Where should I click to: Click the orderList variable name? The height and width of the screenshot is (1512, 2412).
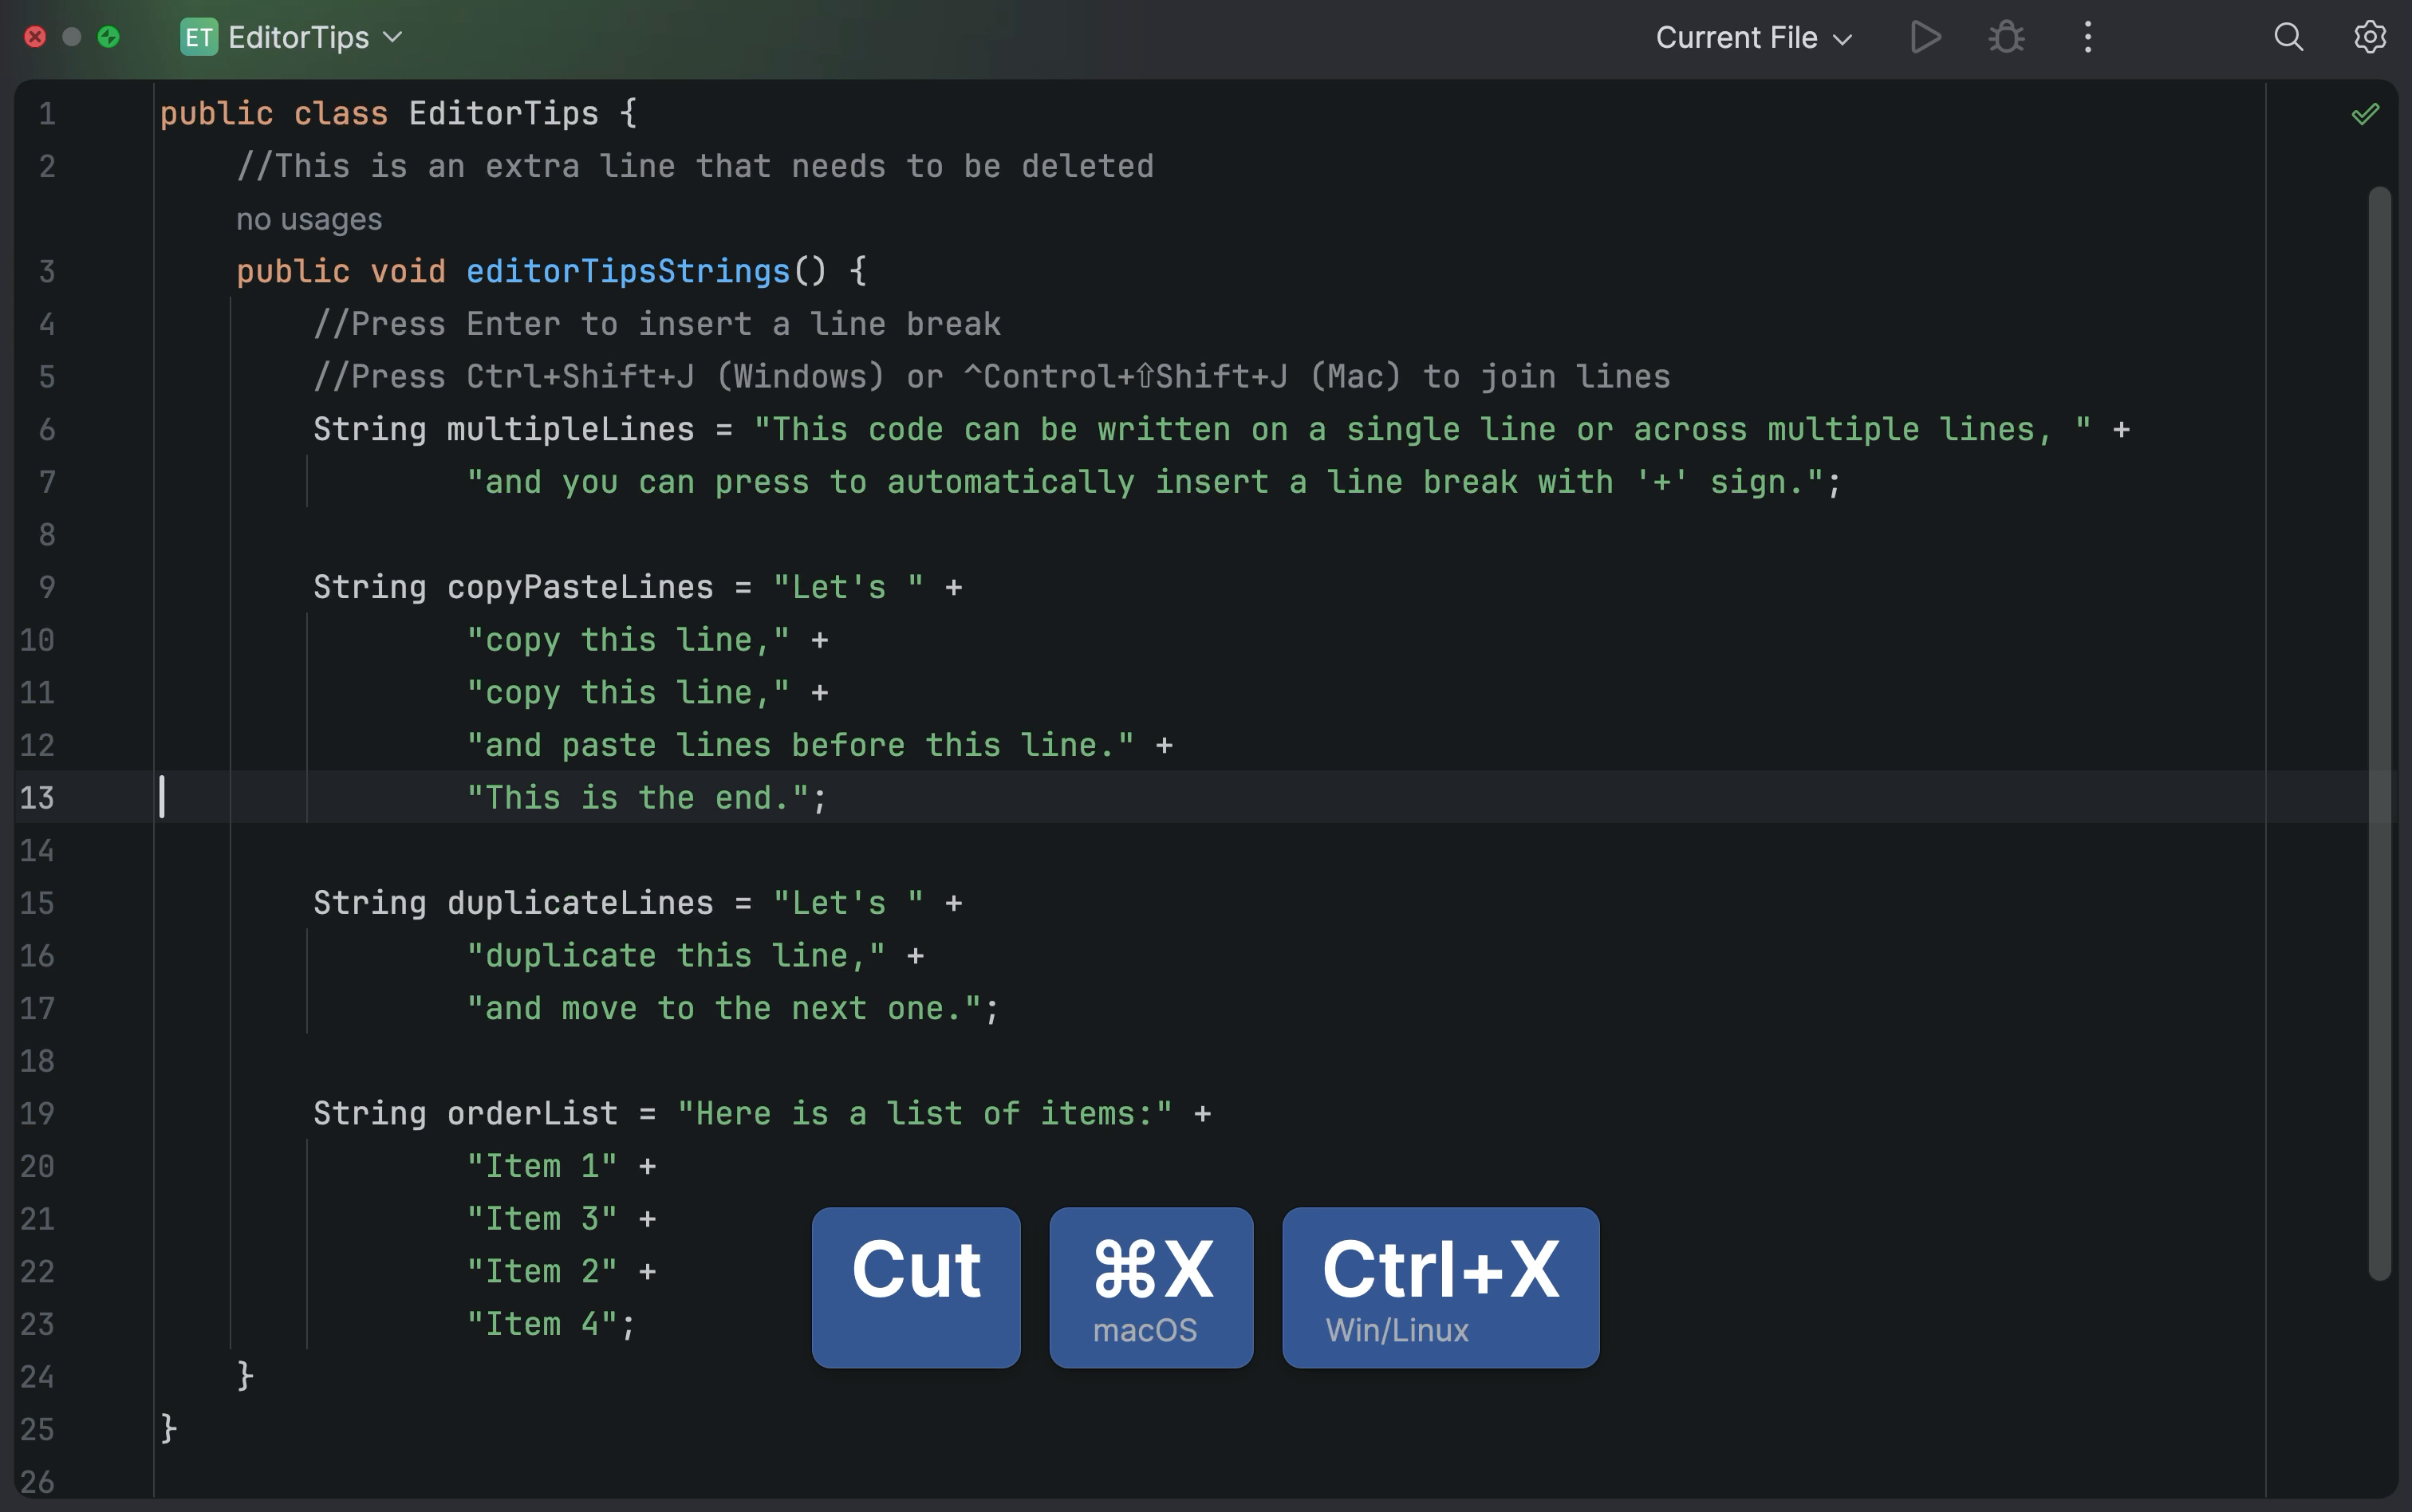[x=532, y=1113]
